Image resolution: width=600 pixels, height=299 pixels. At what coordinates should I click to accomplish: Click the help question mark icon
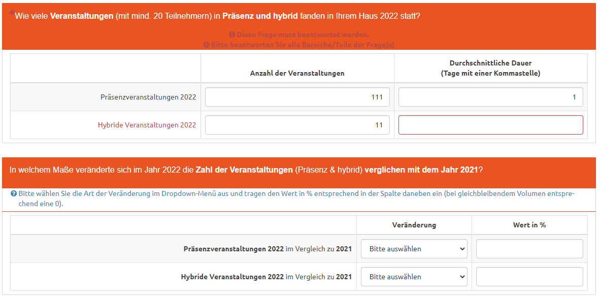[x=14, y=194]
